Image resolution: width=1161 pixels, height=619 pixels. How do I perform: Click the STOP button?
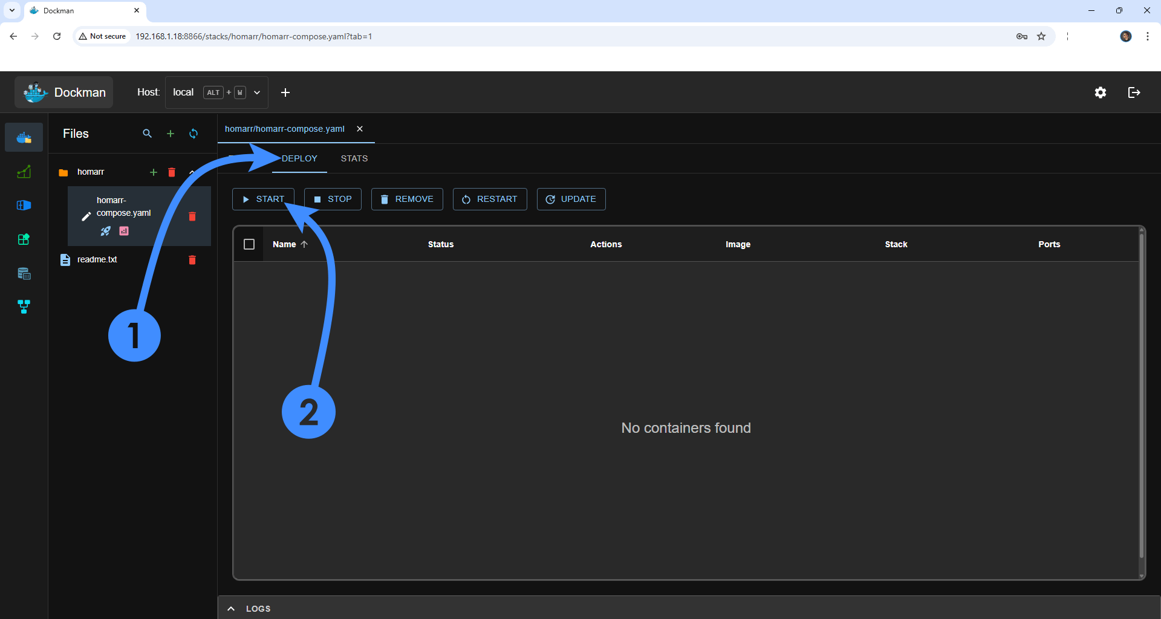[x=333, y=199]
